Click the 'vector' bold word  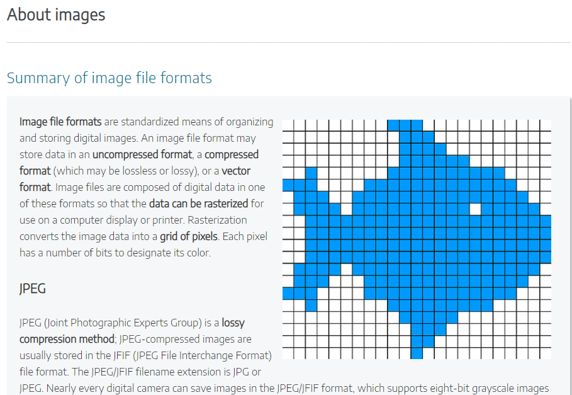tap(236, 171)
